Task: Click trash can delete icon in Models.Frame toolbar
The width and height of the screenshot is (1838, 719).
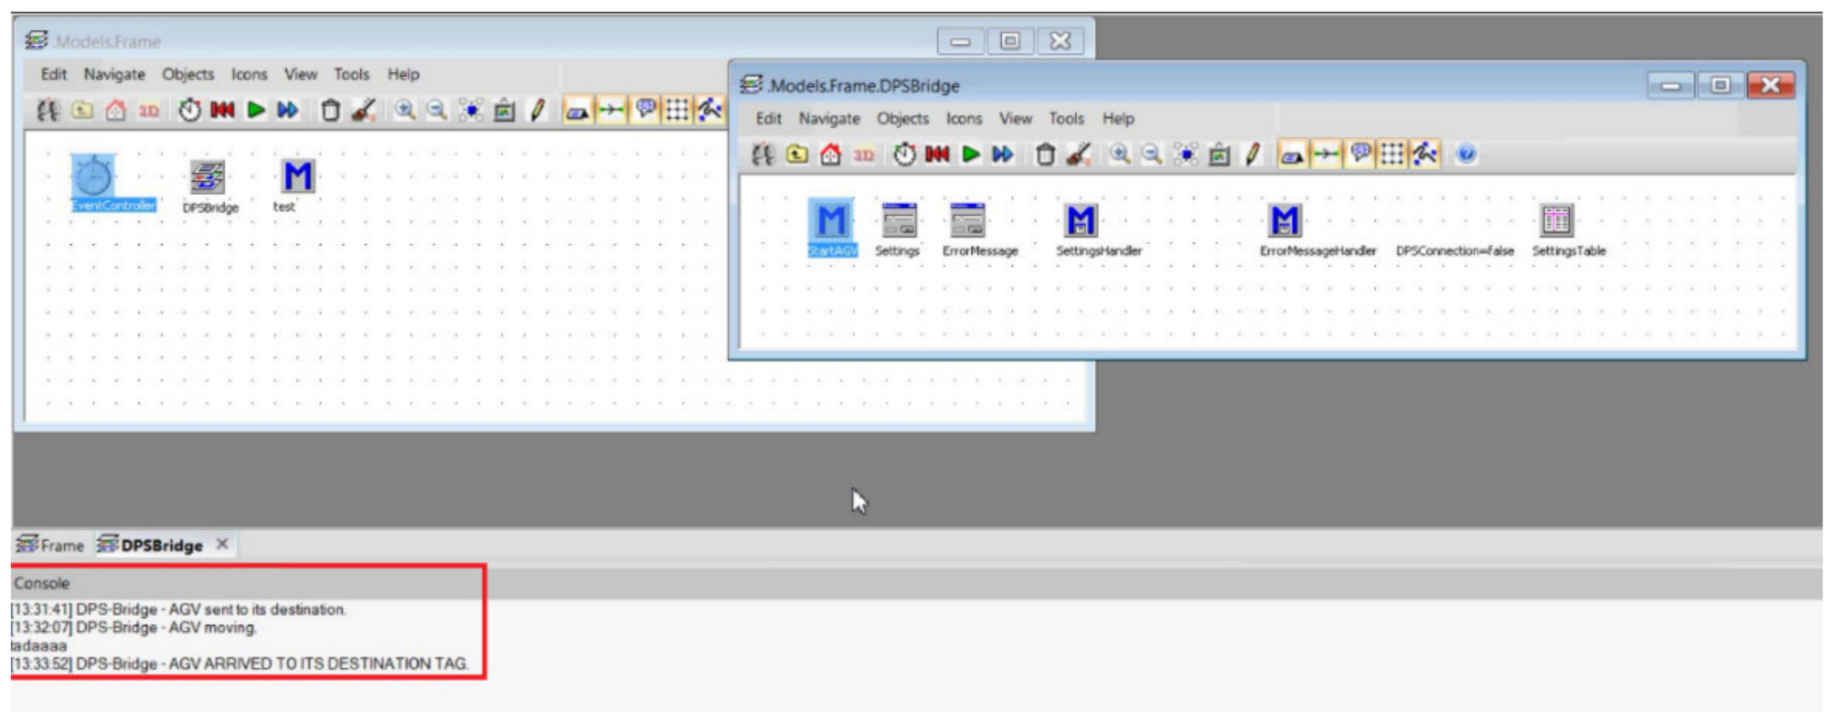Action: [330, 110]
